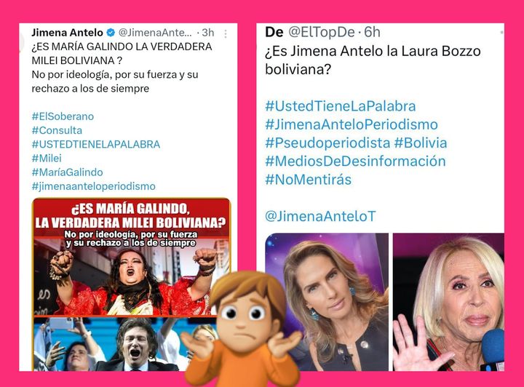Open the #MediosDeDesinformación hashtag
The height and width of the screenshot is (387, 524).
(355, 161)
